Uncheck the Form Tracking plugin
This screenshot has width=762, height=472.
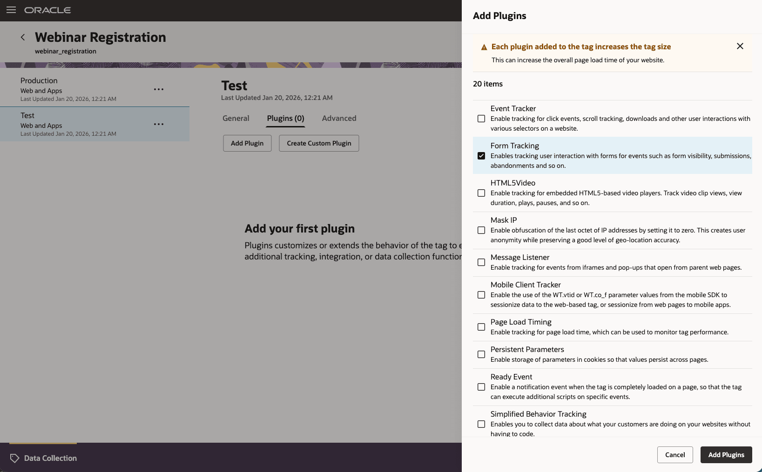pyautogui.click(x=481, y=156)
